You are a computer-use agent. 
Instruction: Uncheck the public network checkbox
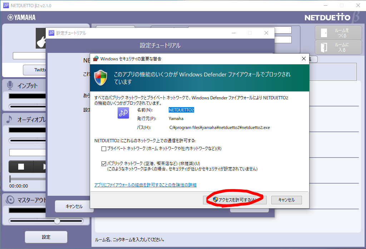[104, 164]
